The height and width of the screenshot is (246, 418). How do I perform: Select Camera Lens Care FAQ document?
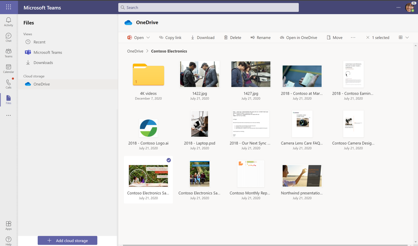302,124
